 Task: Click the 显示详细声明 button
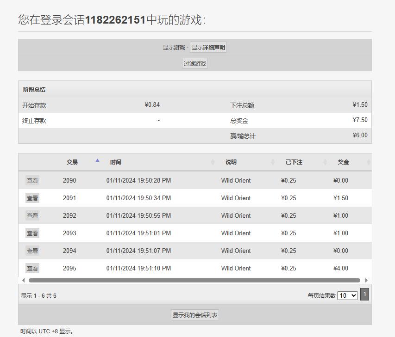[x=208, y=48]
